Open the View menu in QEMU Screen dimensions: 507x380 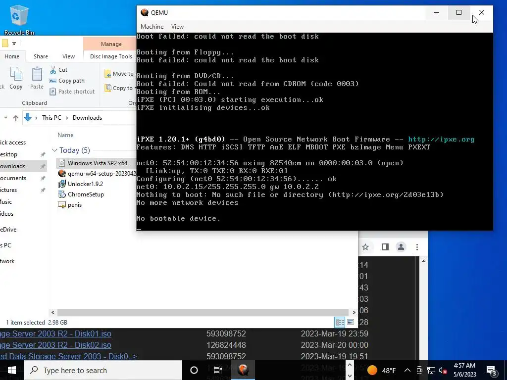tap(177, 27)
